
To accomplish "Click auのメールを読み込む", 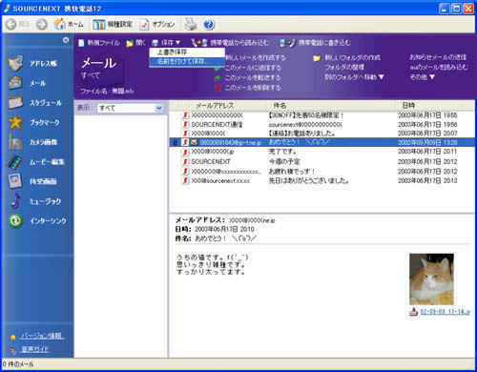I will pyautogui.click(x=439, y=67).
